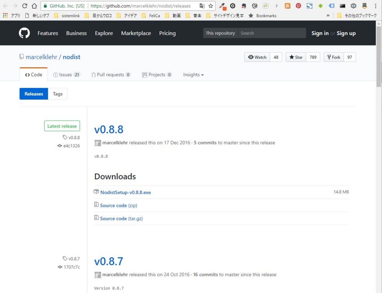Screen dimensions: 382x293
Task: Open Explore in the GitHub header
Action: [x=104, y=33]
